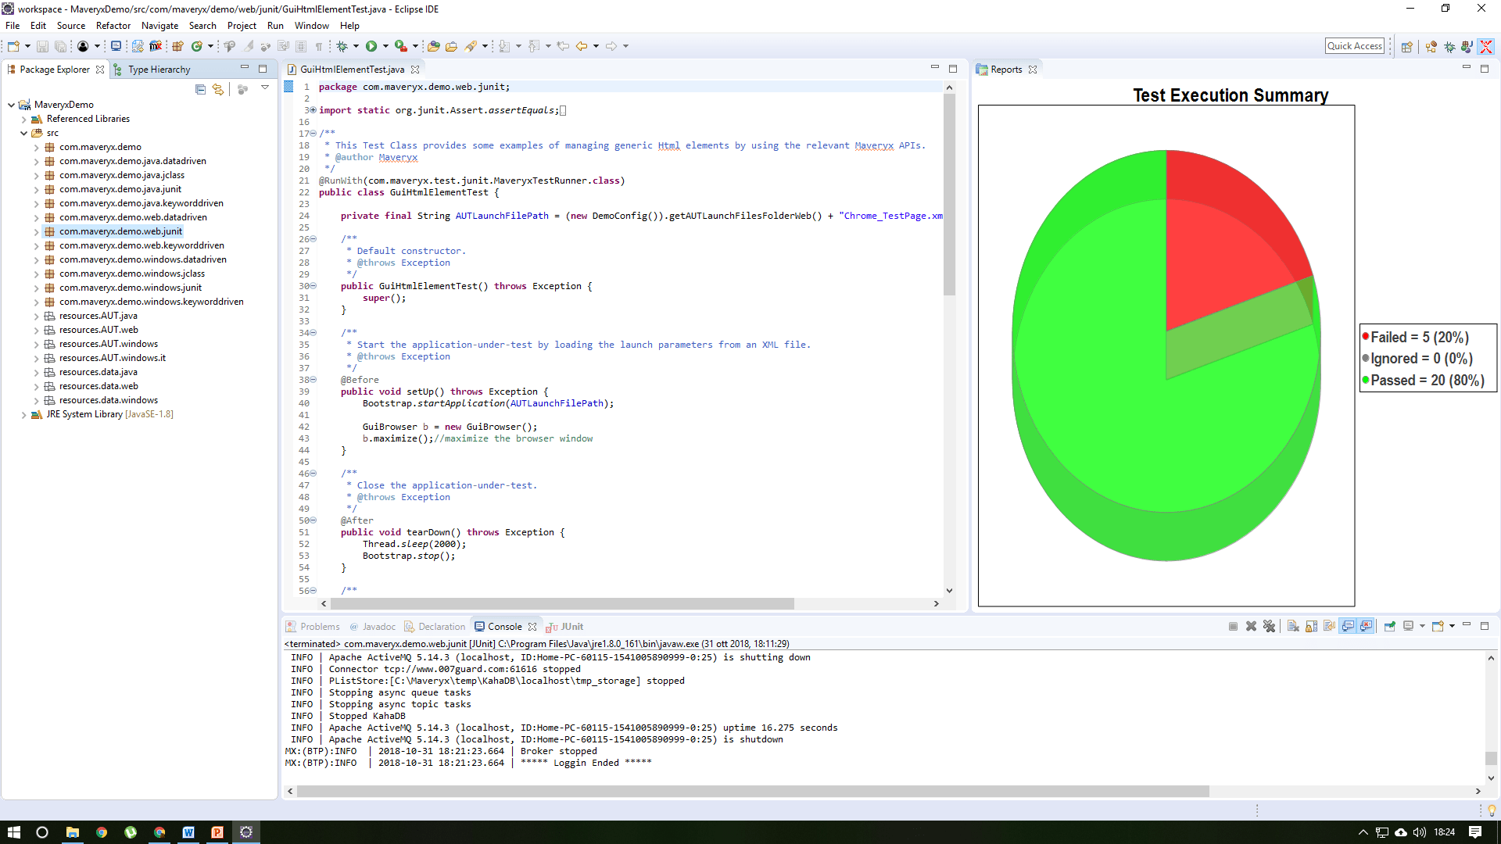Click the editor vertical scrollbar thumb
This screenshot has width=1501, height=844.
pos(949,195)
